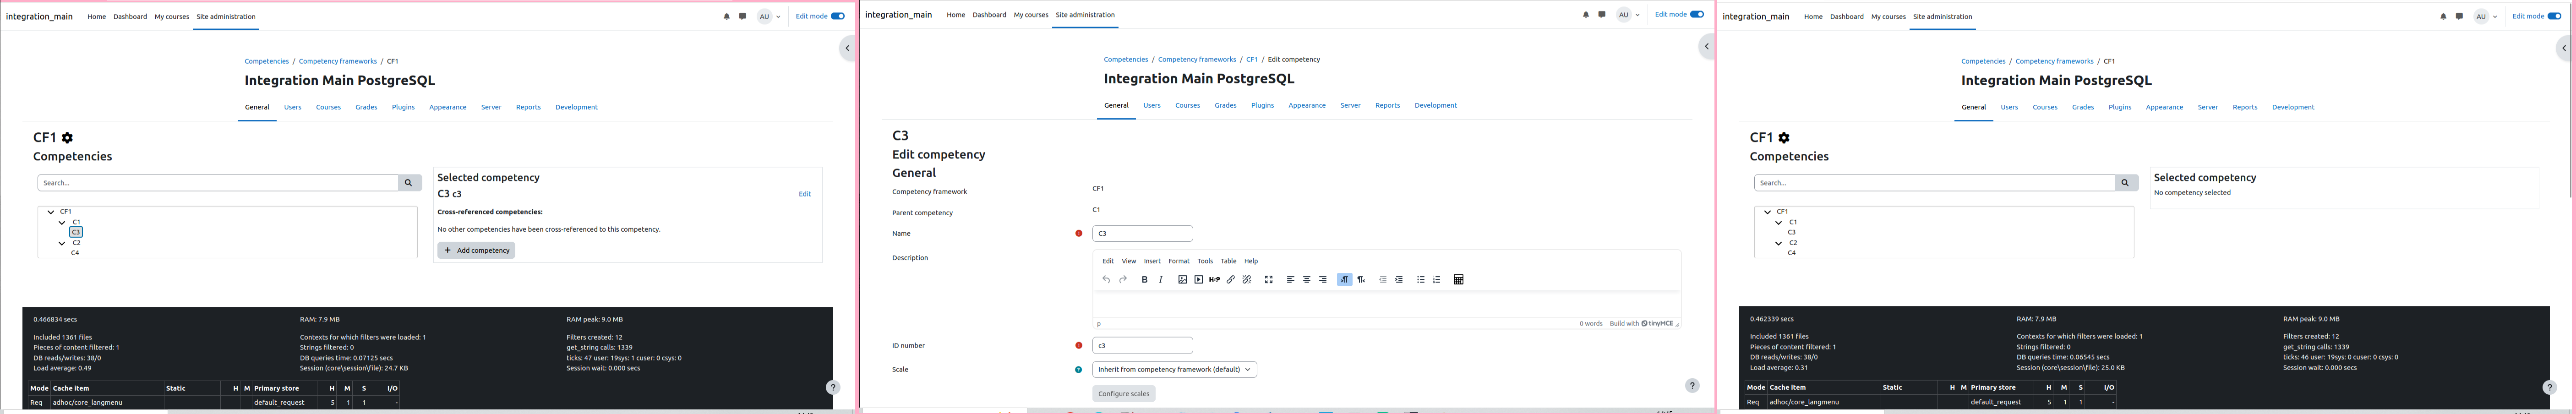The image size is (2576, 414).
Task: Switch to the Users tab in middle window
Action: (x=1152, y=105)
